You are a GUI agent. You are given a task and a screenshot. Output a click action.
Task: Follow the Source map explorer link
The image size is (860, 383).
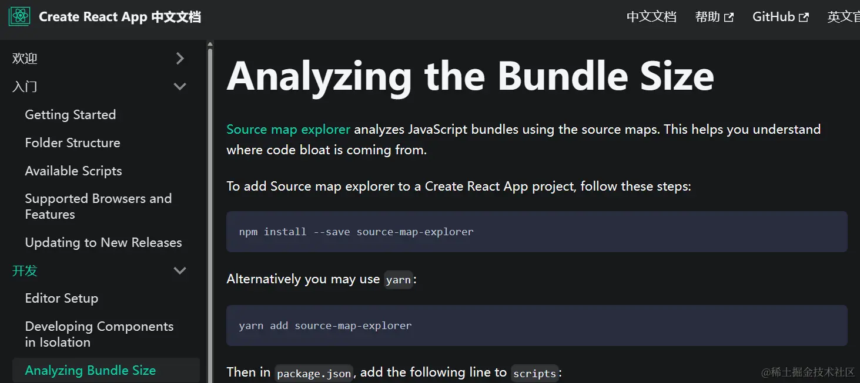pyautogui.click(x=288, y=129)
